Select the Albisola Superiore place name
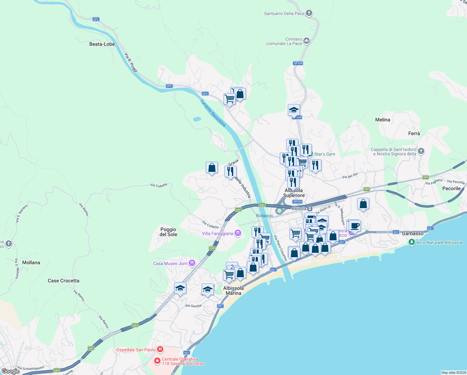Screen dimensions: 467x375 pos(294,192)
